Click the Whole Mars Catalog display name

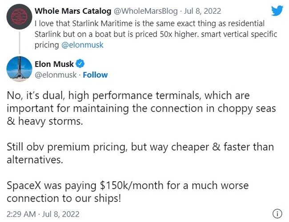[x=73, y=11]
